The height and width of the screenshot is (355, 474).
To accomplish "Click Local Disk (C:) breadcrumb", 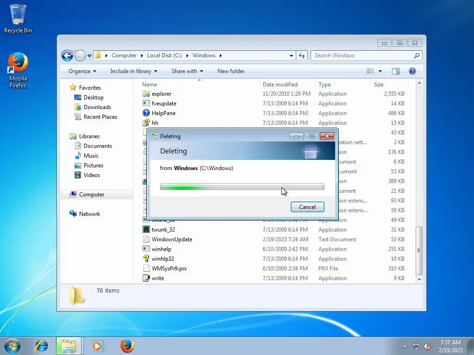I will pyautogui.click(x=164, y=55).
